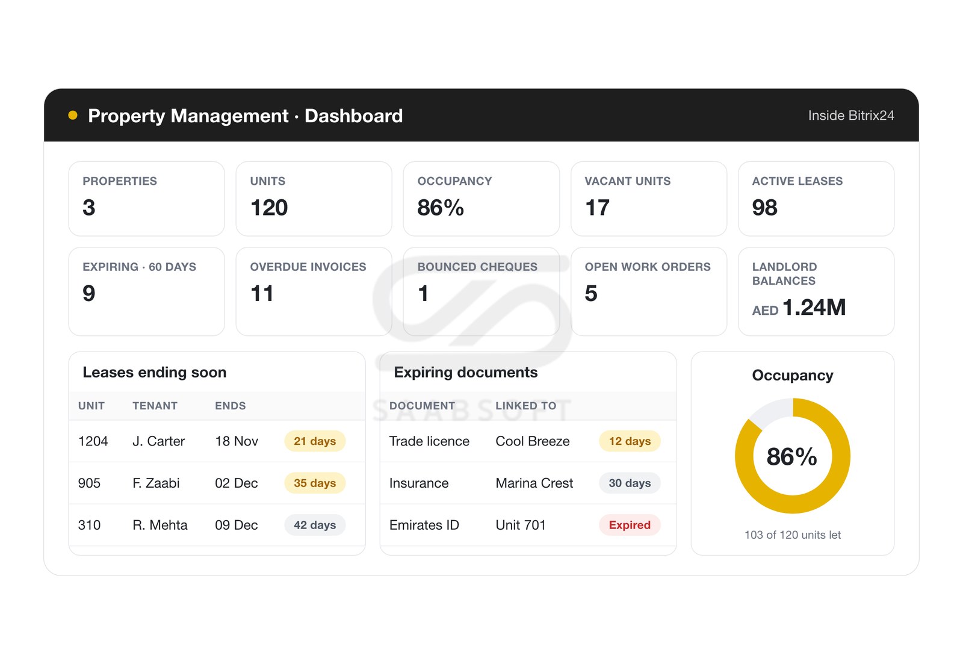963x664 pixels.
Task: Open the Units 120 card
Action: (314, 199)
